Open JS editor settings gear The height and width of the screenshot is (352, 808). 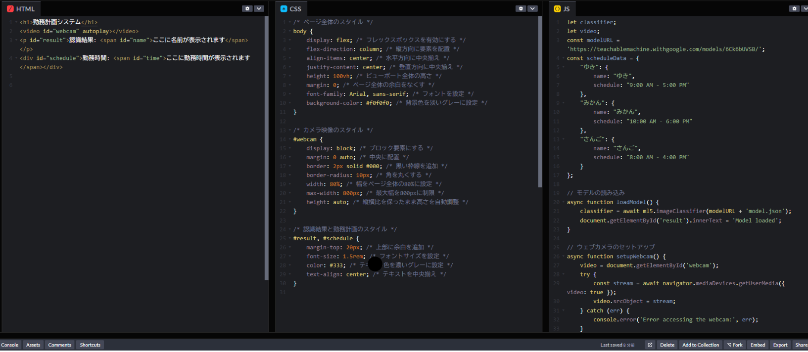click(x=794, y=8)
